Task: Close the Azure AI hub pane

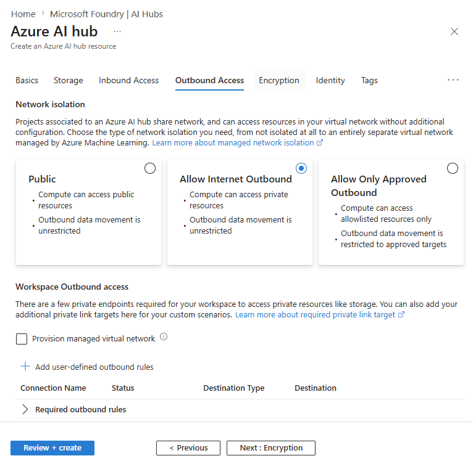Action: pos(454,31)
